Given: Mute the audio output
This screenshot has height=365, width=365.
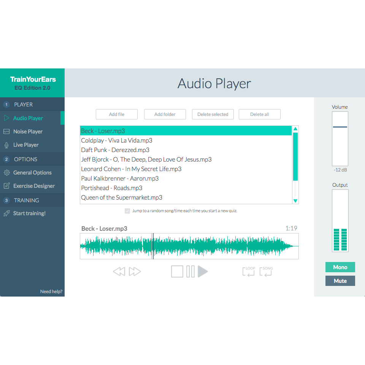Looking at the screenshot, I should coord(340,281).
